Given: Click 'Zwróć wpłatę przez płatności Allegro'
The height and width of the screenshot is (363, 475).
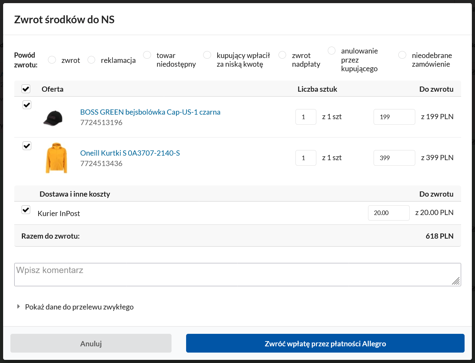Looking at the screenshot, I should (x=325, y=344).
